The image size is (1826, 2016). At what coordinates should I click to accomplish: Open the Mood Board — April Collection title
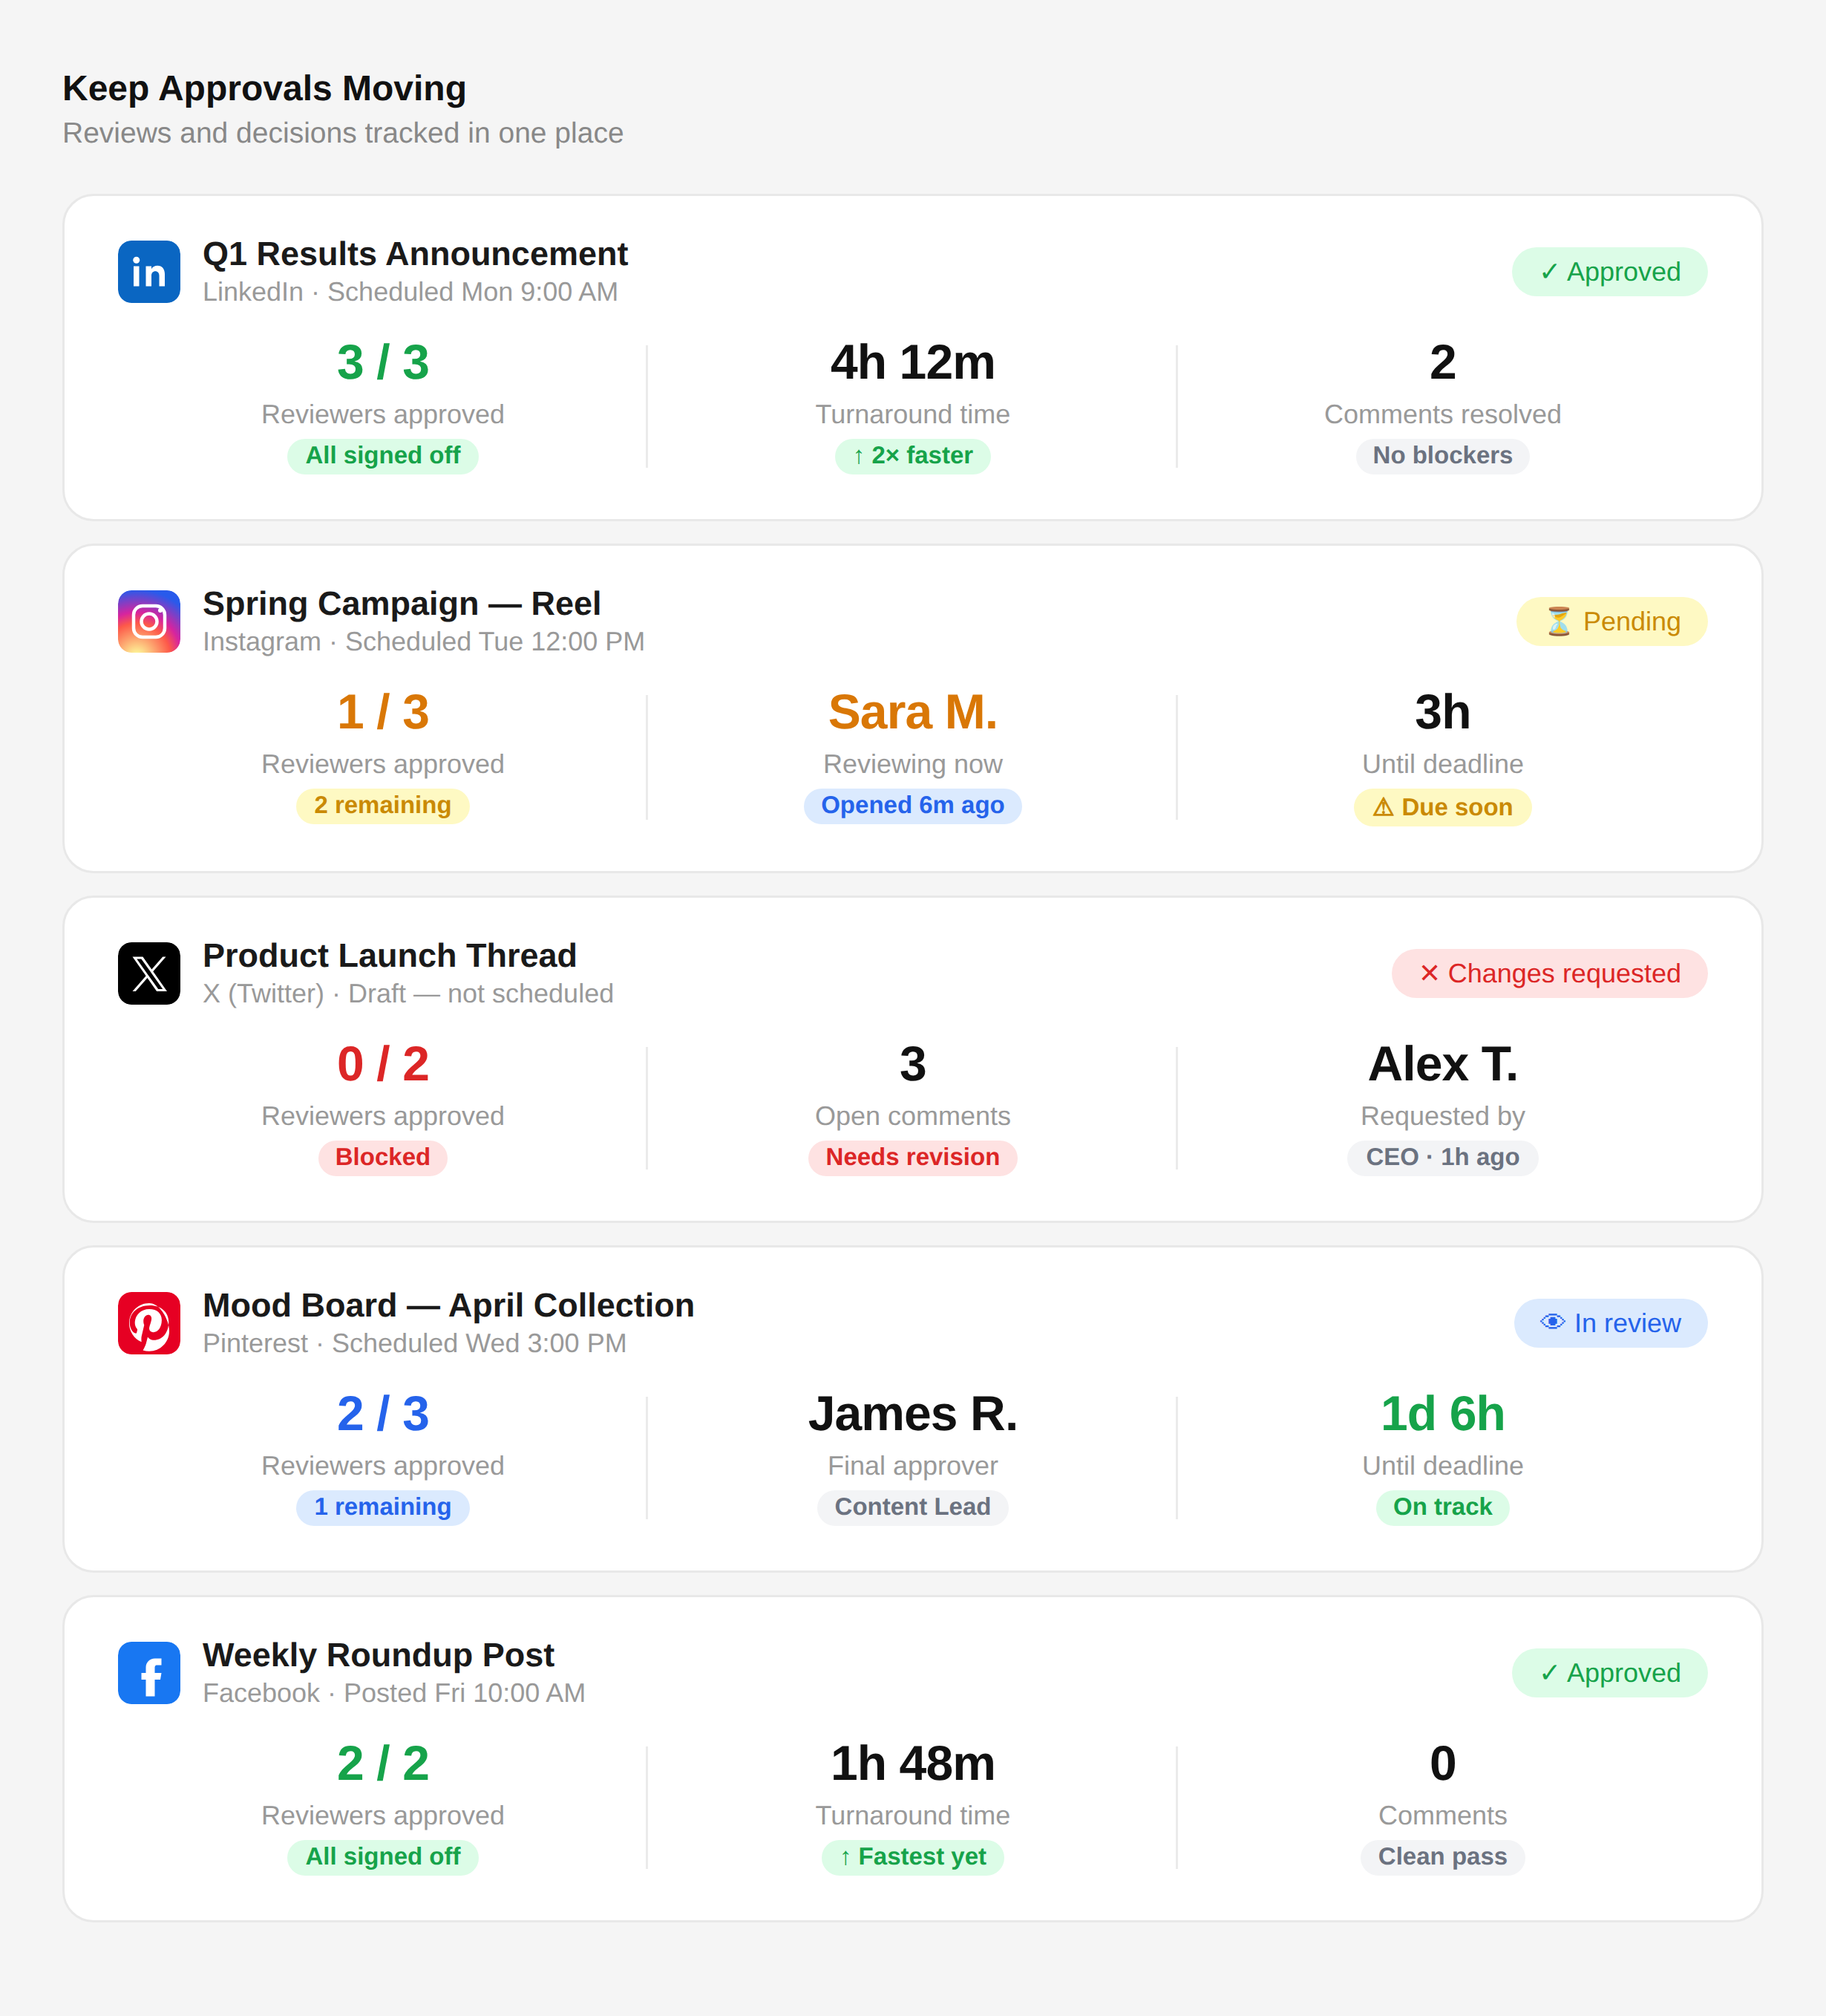448,1305
